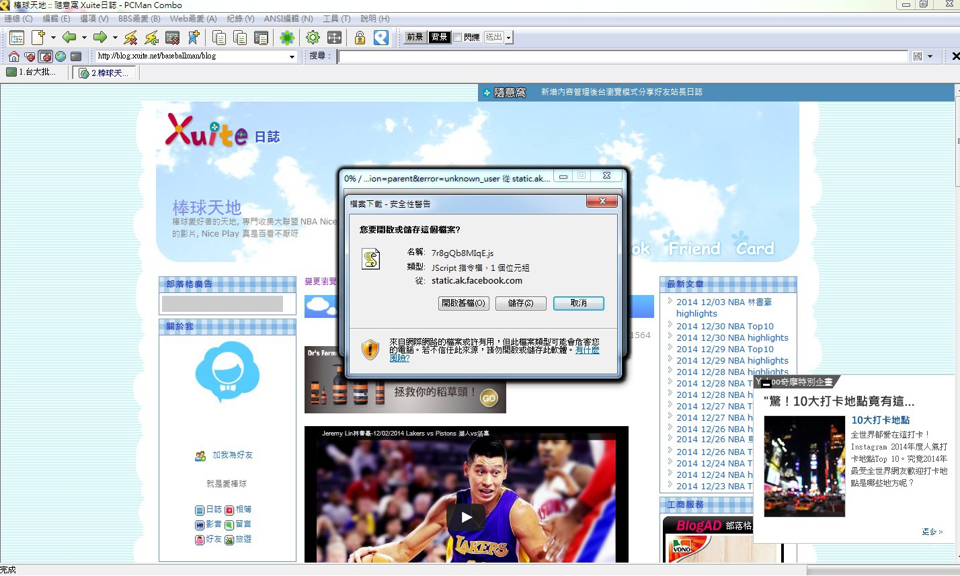Add to favorites bookmark icon

[x=194, y=38]
